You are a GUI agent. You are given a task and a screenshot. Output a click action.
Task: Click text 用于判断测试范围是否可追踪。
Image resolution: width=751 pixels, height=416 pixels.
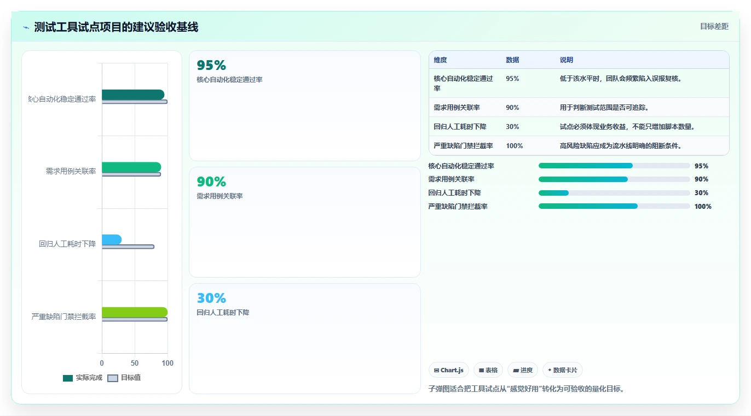pyautogui.click(x=604, y=108)
